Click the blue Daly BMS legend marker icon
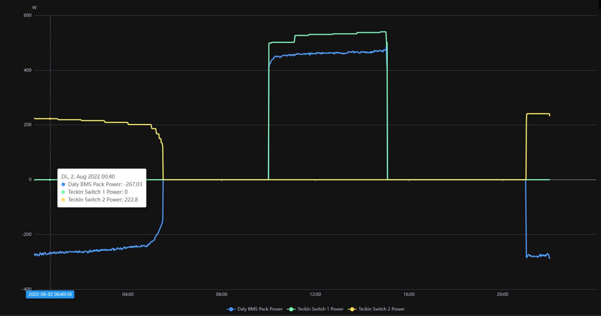 click(231, 309)
